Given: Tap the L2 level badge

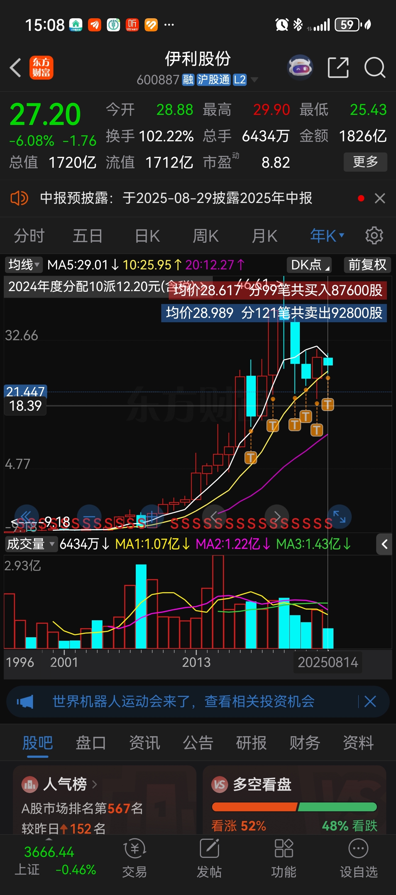Looking at the screenshot, I should [x=239, y=80].
